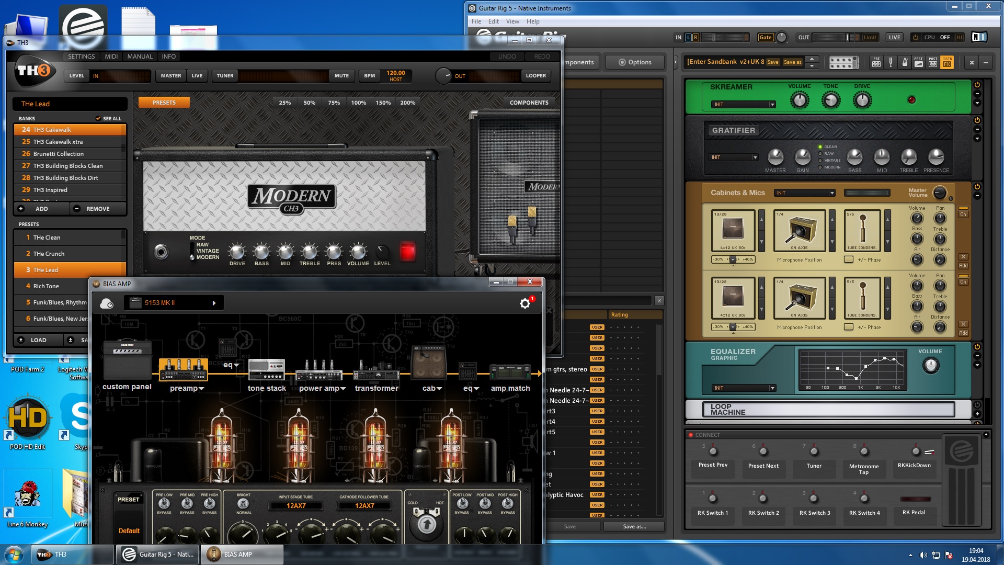
Task: Click the TH3 input jack icon on amp
Action: coord(161,252)
